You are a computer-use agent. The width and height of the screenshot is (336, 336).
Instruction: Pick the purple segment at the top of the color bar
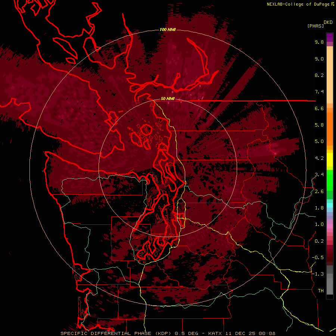click(x=330, y=37)
